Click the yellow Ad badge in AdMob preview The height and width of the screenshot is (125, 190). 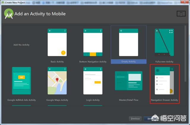21,77
